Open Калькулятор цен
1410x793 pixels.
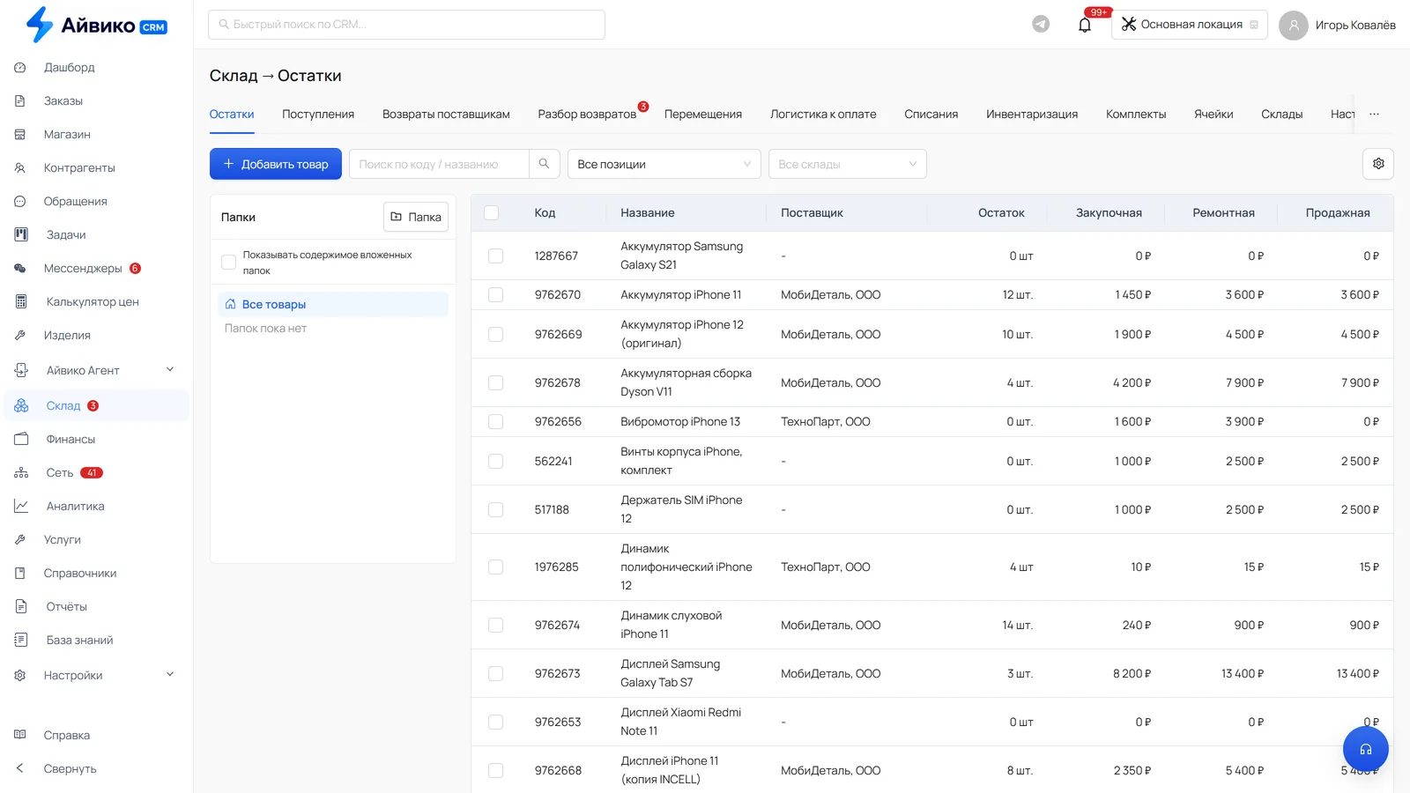(x=93, y=301)
